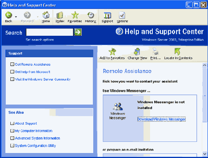
Task: Click Download Windows Messenger link
Action: (x=162, y=119)
